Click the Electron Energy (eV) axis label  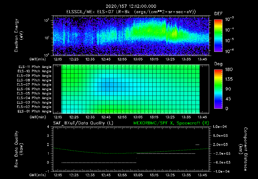coord(19,35)
